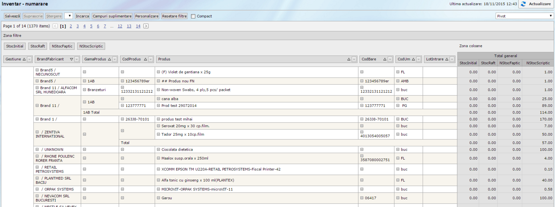Click the LotIntrare filter icon
The height and width of the screenshot is (207, 555).
pos(452,59)
